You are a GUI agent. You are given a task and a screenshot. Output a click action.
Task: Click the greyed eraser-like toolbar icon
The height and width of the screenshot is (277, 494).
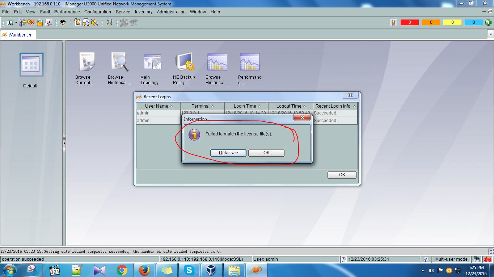point(134,22)
